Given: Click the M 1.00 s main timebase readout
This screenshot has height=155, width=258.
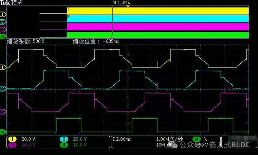Looking at the screenshot, I should coord(121,3).
